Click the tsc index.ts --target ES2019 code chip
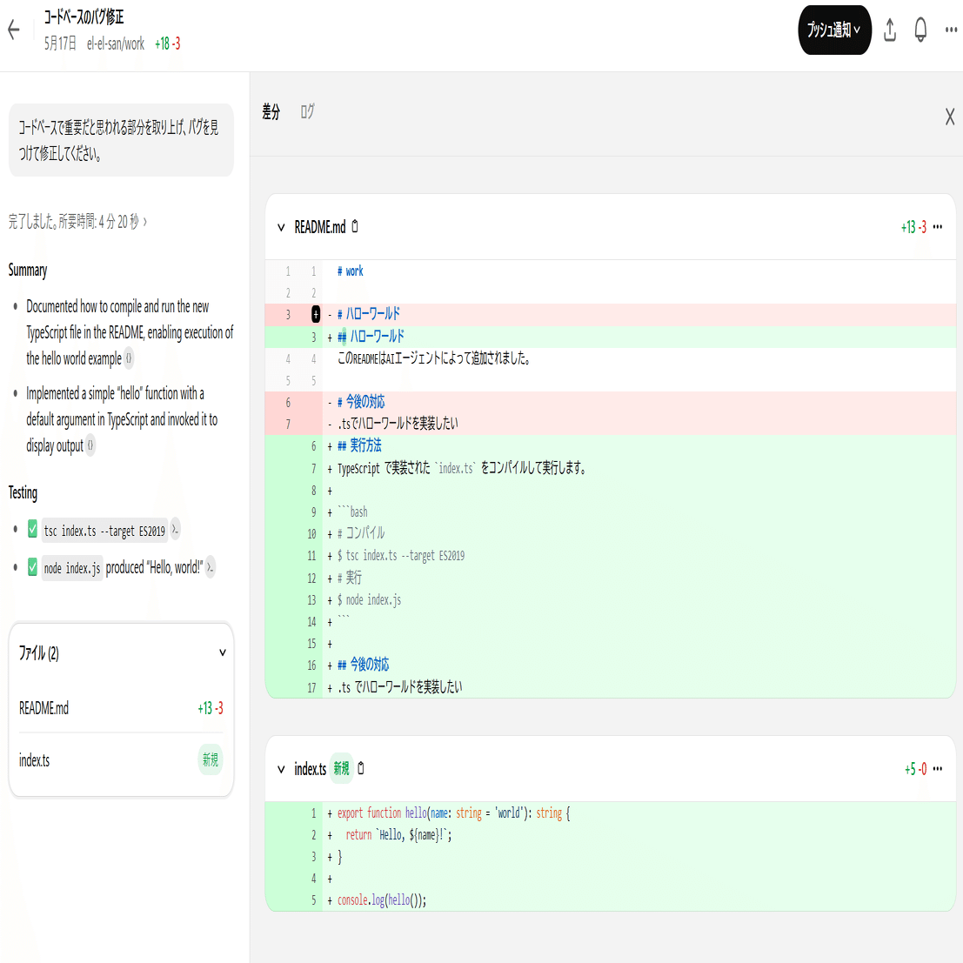This screenshot has height=963, width=963. coord(104,531)
